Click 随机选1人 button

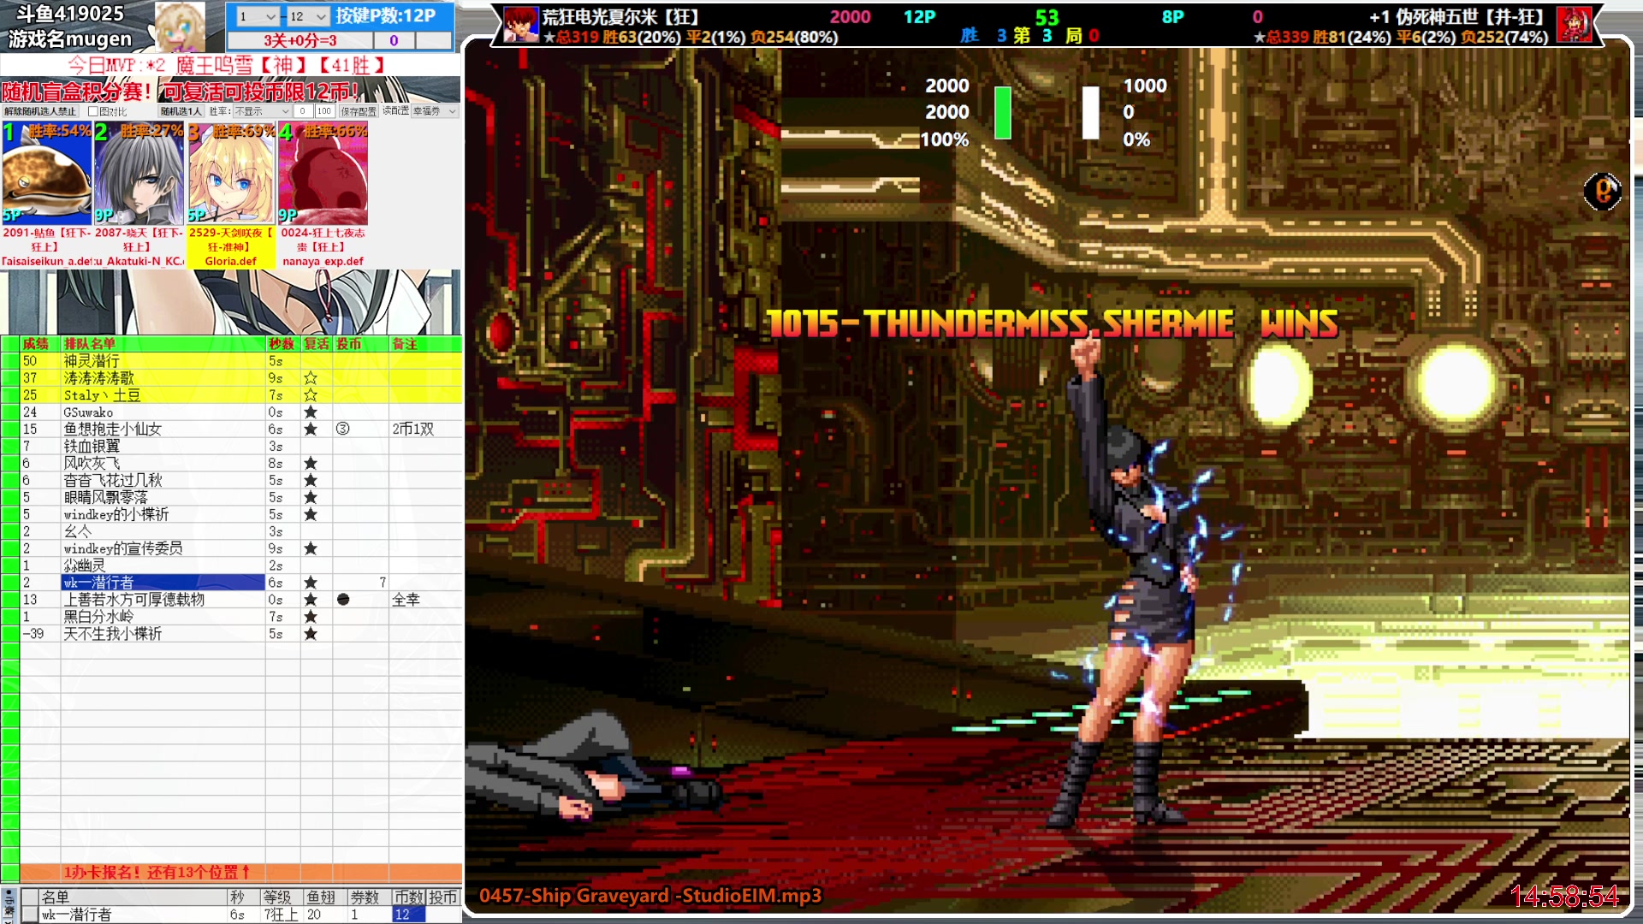(x=181, y=111)
